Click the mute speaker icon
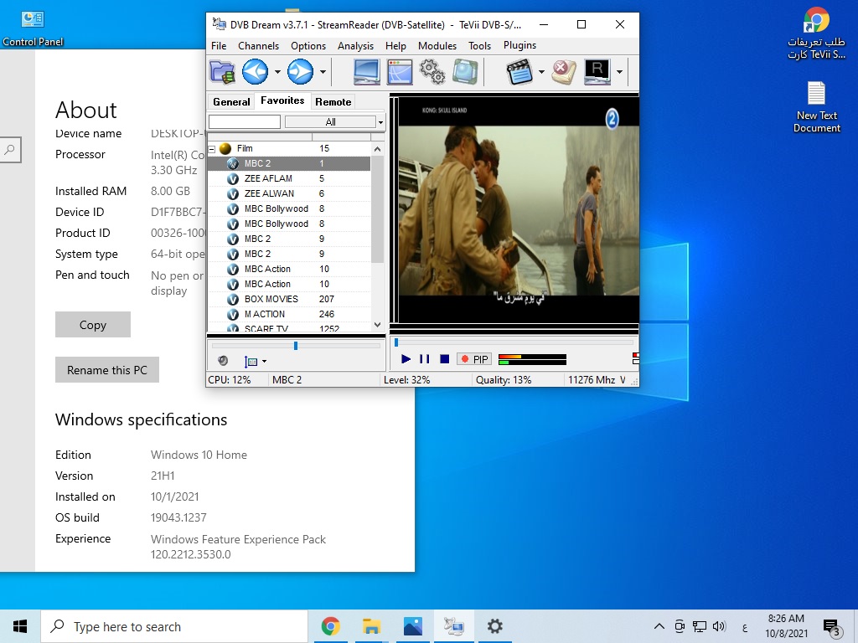 (223, 360)
